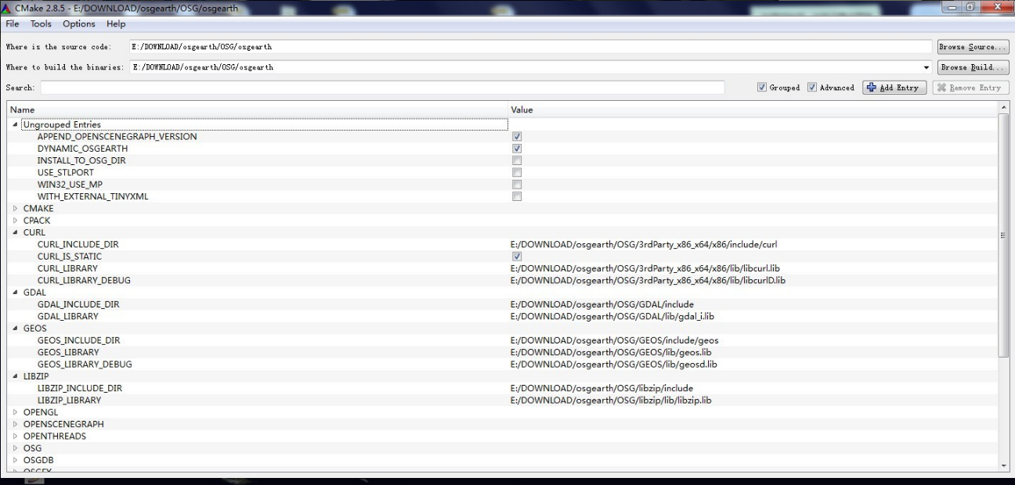The height and width of the screenshot is (485, 1015).
Task: Expand the OSG group
Action: [x=16, y=448]
